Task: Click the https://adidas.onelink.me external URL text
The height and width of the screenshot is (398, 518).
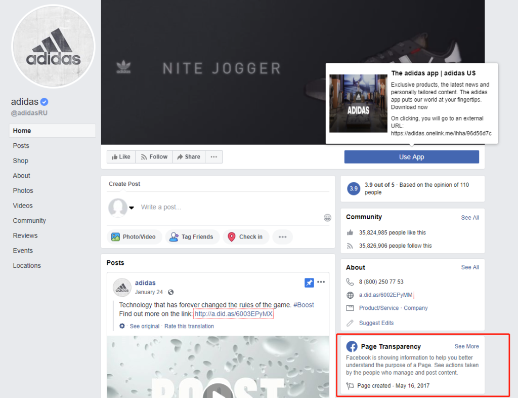Action: [x=441, y=134]
